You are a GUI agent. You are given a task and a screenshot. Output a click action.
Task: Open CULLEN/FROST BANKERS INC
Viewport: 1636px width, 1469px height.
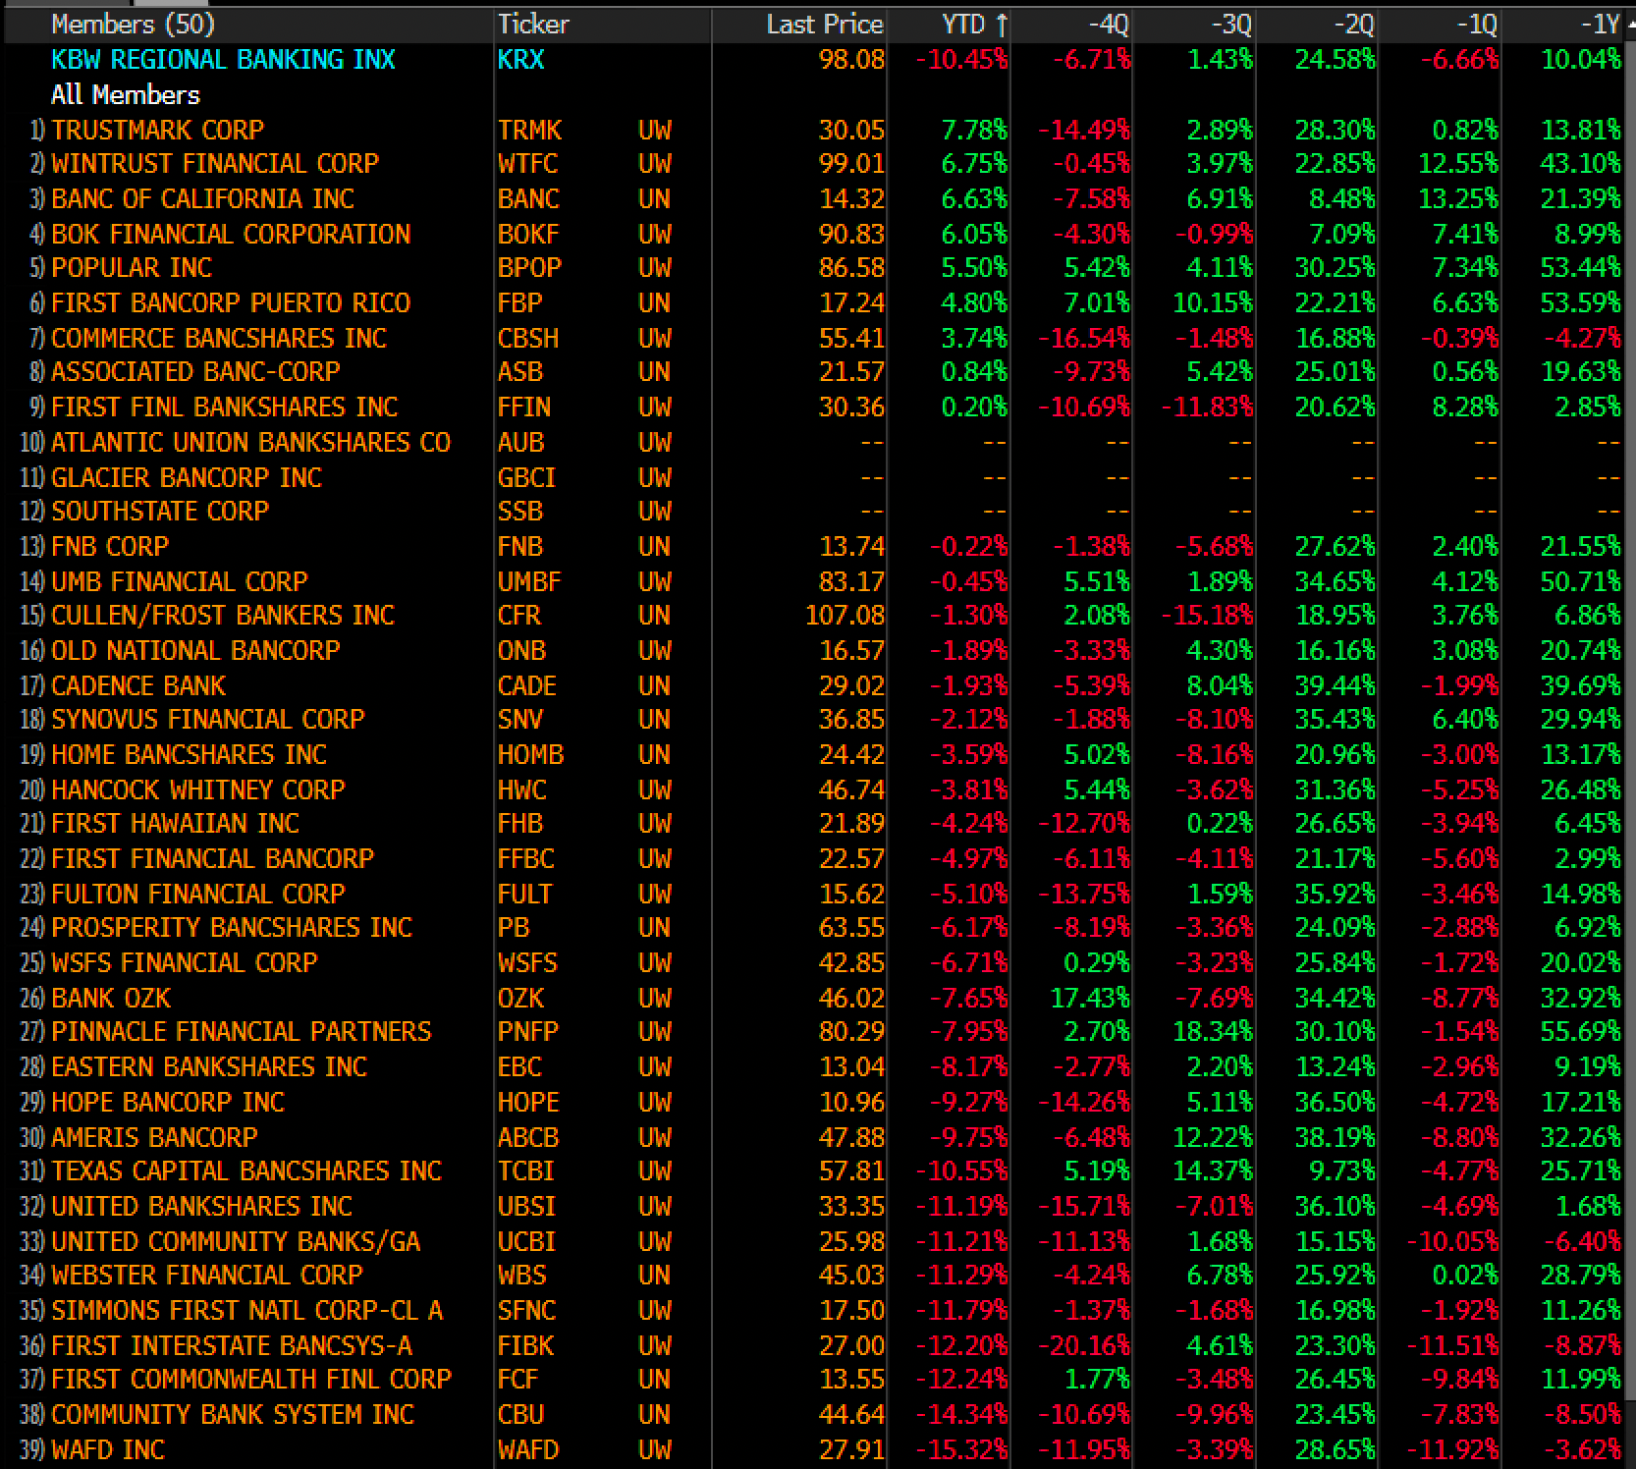coord(223,615)
